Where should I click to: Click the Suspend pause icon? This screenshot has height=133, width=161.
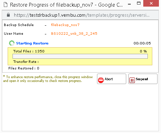[x=132, y=80]
